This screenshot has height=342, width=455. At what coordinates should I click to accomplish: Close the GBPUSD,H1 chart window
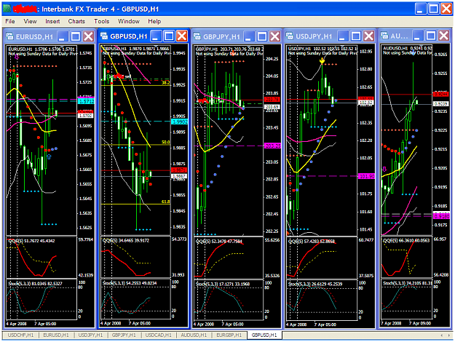click(x=182, y=36)
